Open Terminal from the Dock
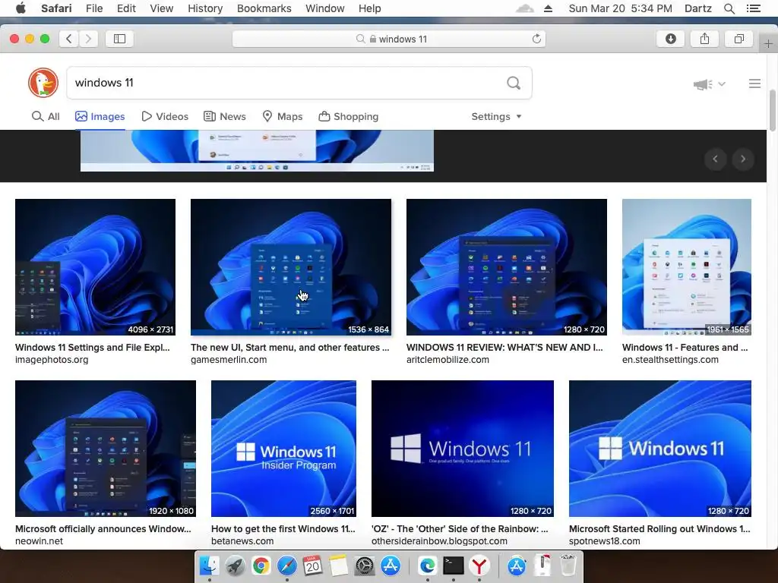 453,566
